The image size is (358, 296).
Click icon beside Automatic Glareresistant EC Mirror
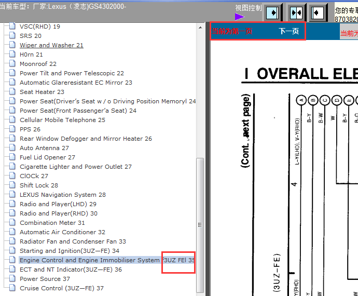12,83
